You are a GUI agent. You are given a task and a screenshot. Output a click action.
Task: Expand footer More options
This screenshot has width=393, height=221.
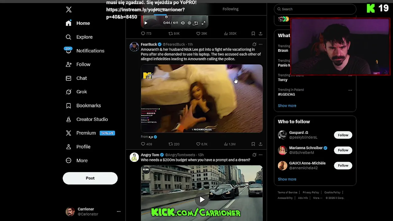pyautogui.click(x=317, y=198)
